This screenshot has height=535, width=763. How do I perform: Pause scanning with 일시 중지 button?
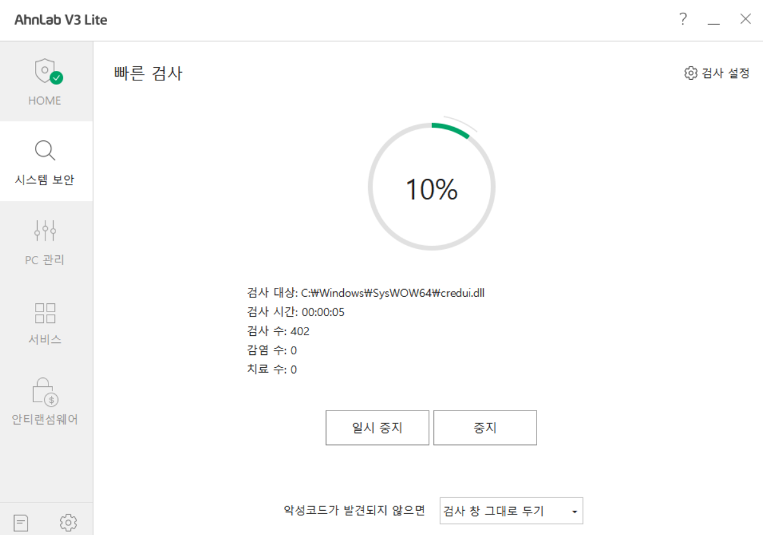377,428
